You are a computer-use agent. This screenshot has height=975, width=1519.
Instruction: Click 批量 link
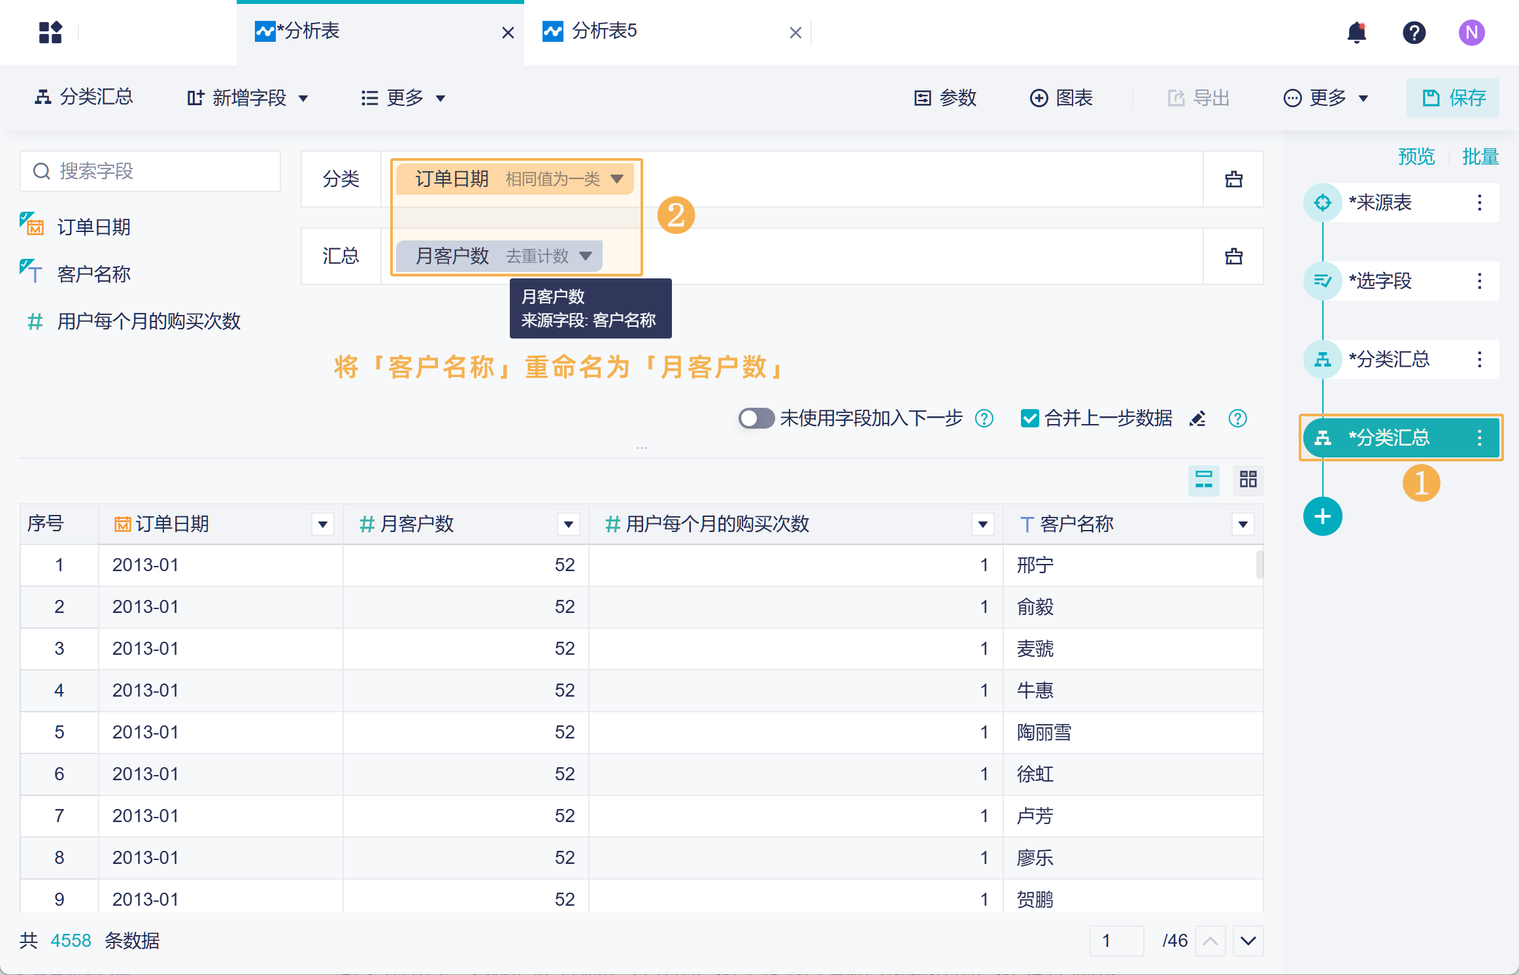(1480, 157)
